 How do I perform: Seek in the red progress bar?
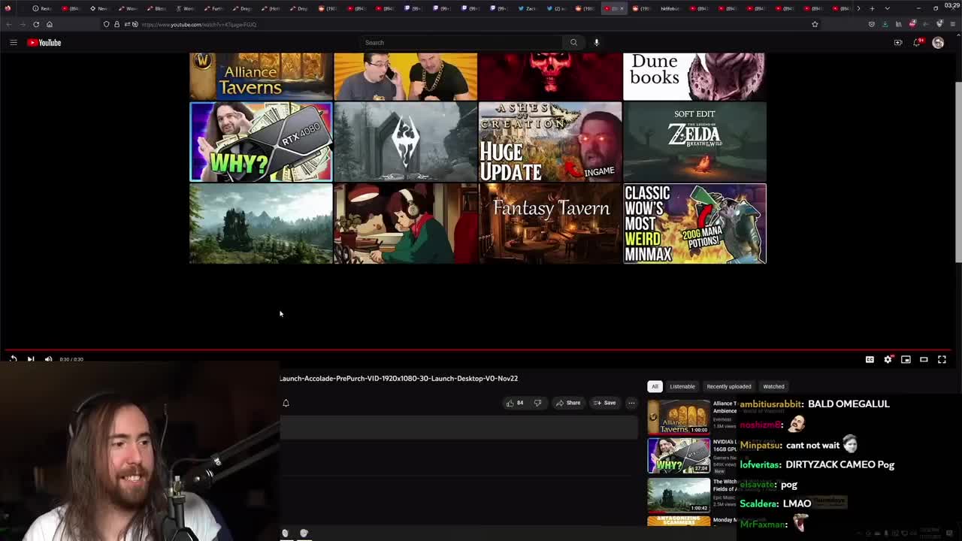click(479, 350)
